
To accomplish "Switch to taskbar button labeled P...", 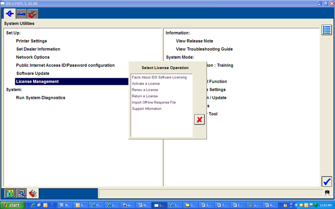I will tap(96, 205).
